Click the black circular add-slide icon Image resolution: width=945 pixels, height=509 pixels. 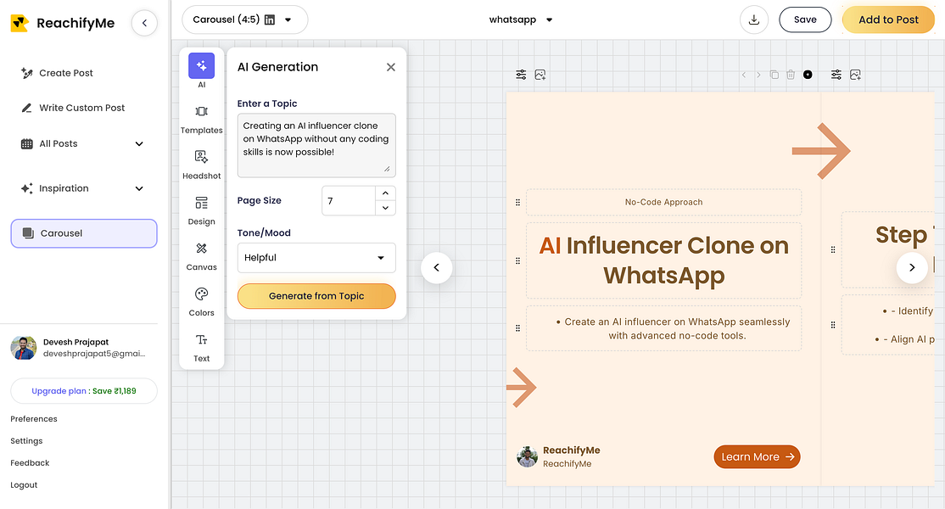pyautogui.click(x=808, y=75)
